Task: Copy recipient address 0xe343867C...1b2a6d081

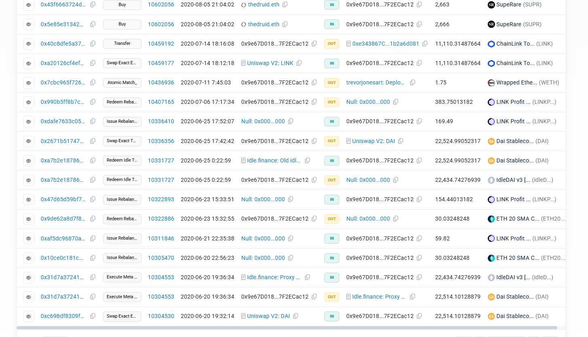Action: pyautogui.click(x=425, y=44)
